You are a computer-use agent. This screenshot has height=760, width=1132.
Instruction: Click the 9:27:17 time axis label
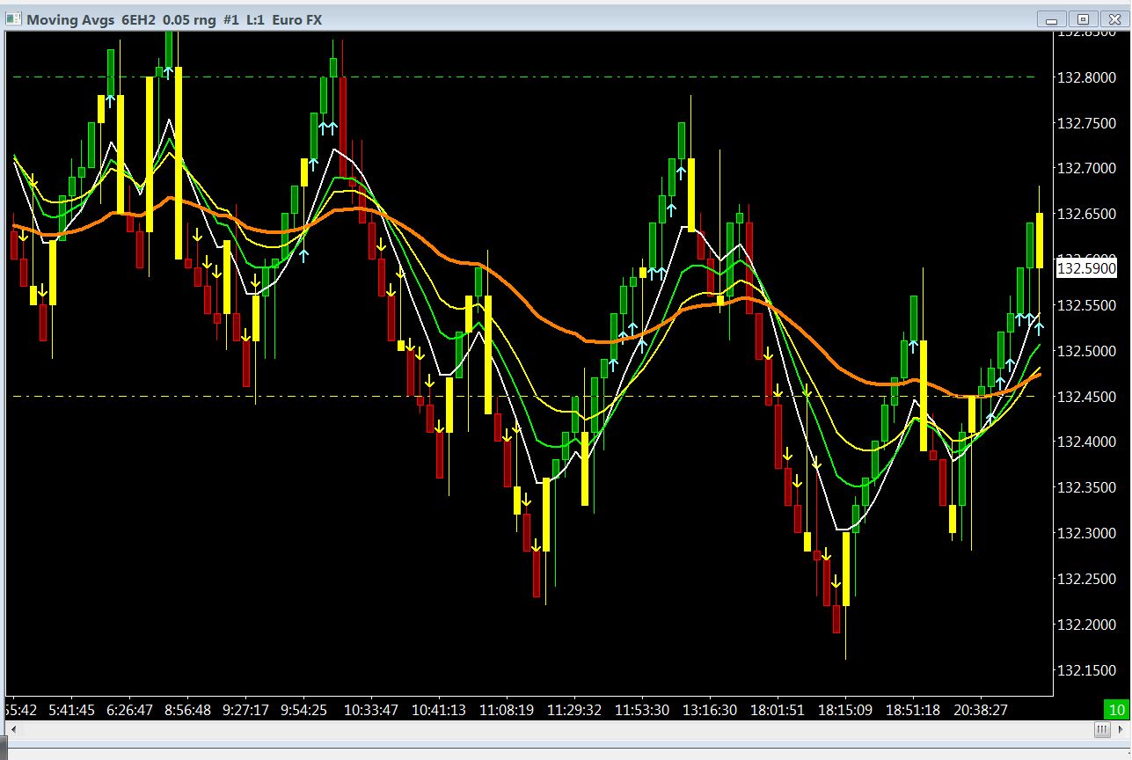point(245,710)
